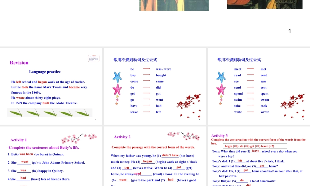Select the 'Revision' slide title

19,63
